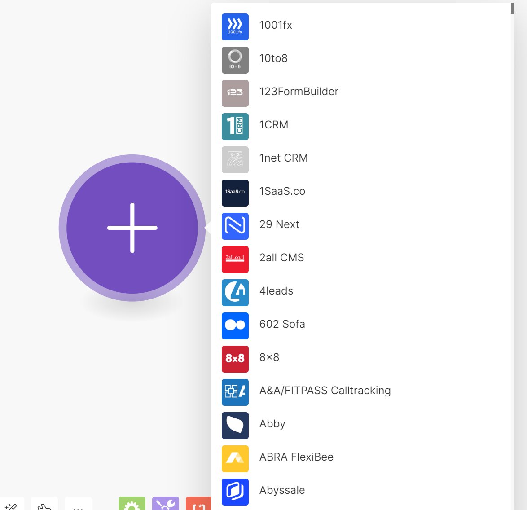Click the 123FormBuilder label
The height and width of the screenshot is (510, 527).
coord(299,92)
